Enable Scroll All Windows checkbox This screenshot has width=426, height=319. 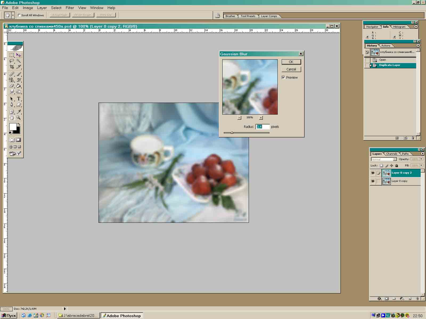pos(19,15)
